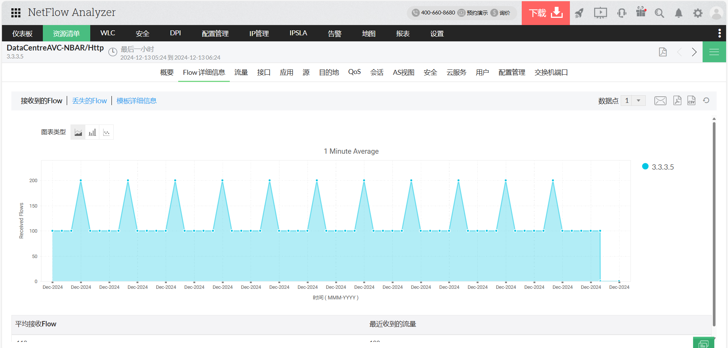Image resolution: width=728 pixels, height=348 pixels.
Task: Expand the green hamburger side menu
Action: point(714,52)
